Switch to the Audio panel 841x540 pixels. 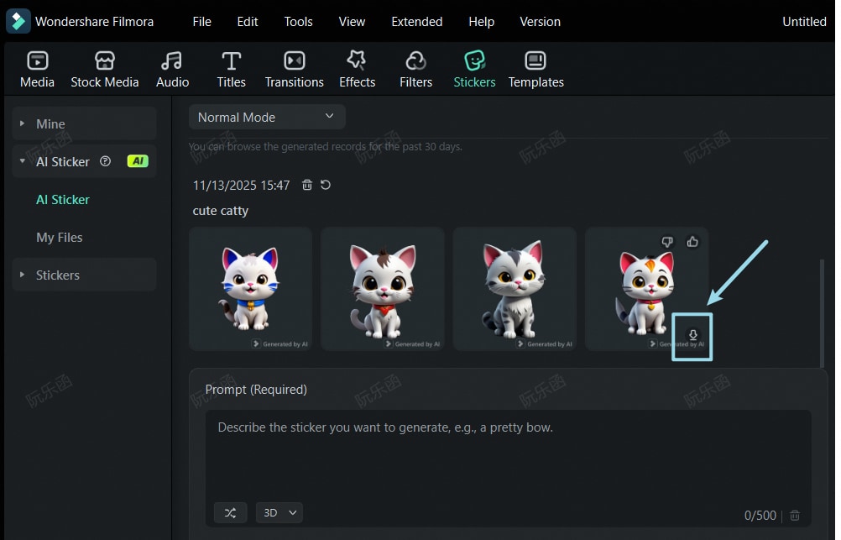tap(172, 70)
